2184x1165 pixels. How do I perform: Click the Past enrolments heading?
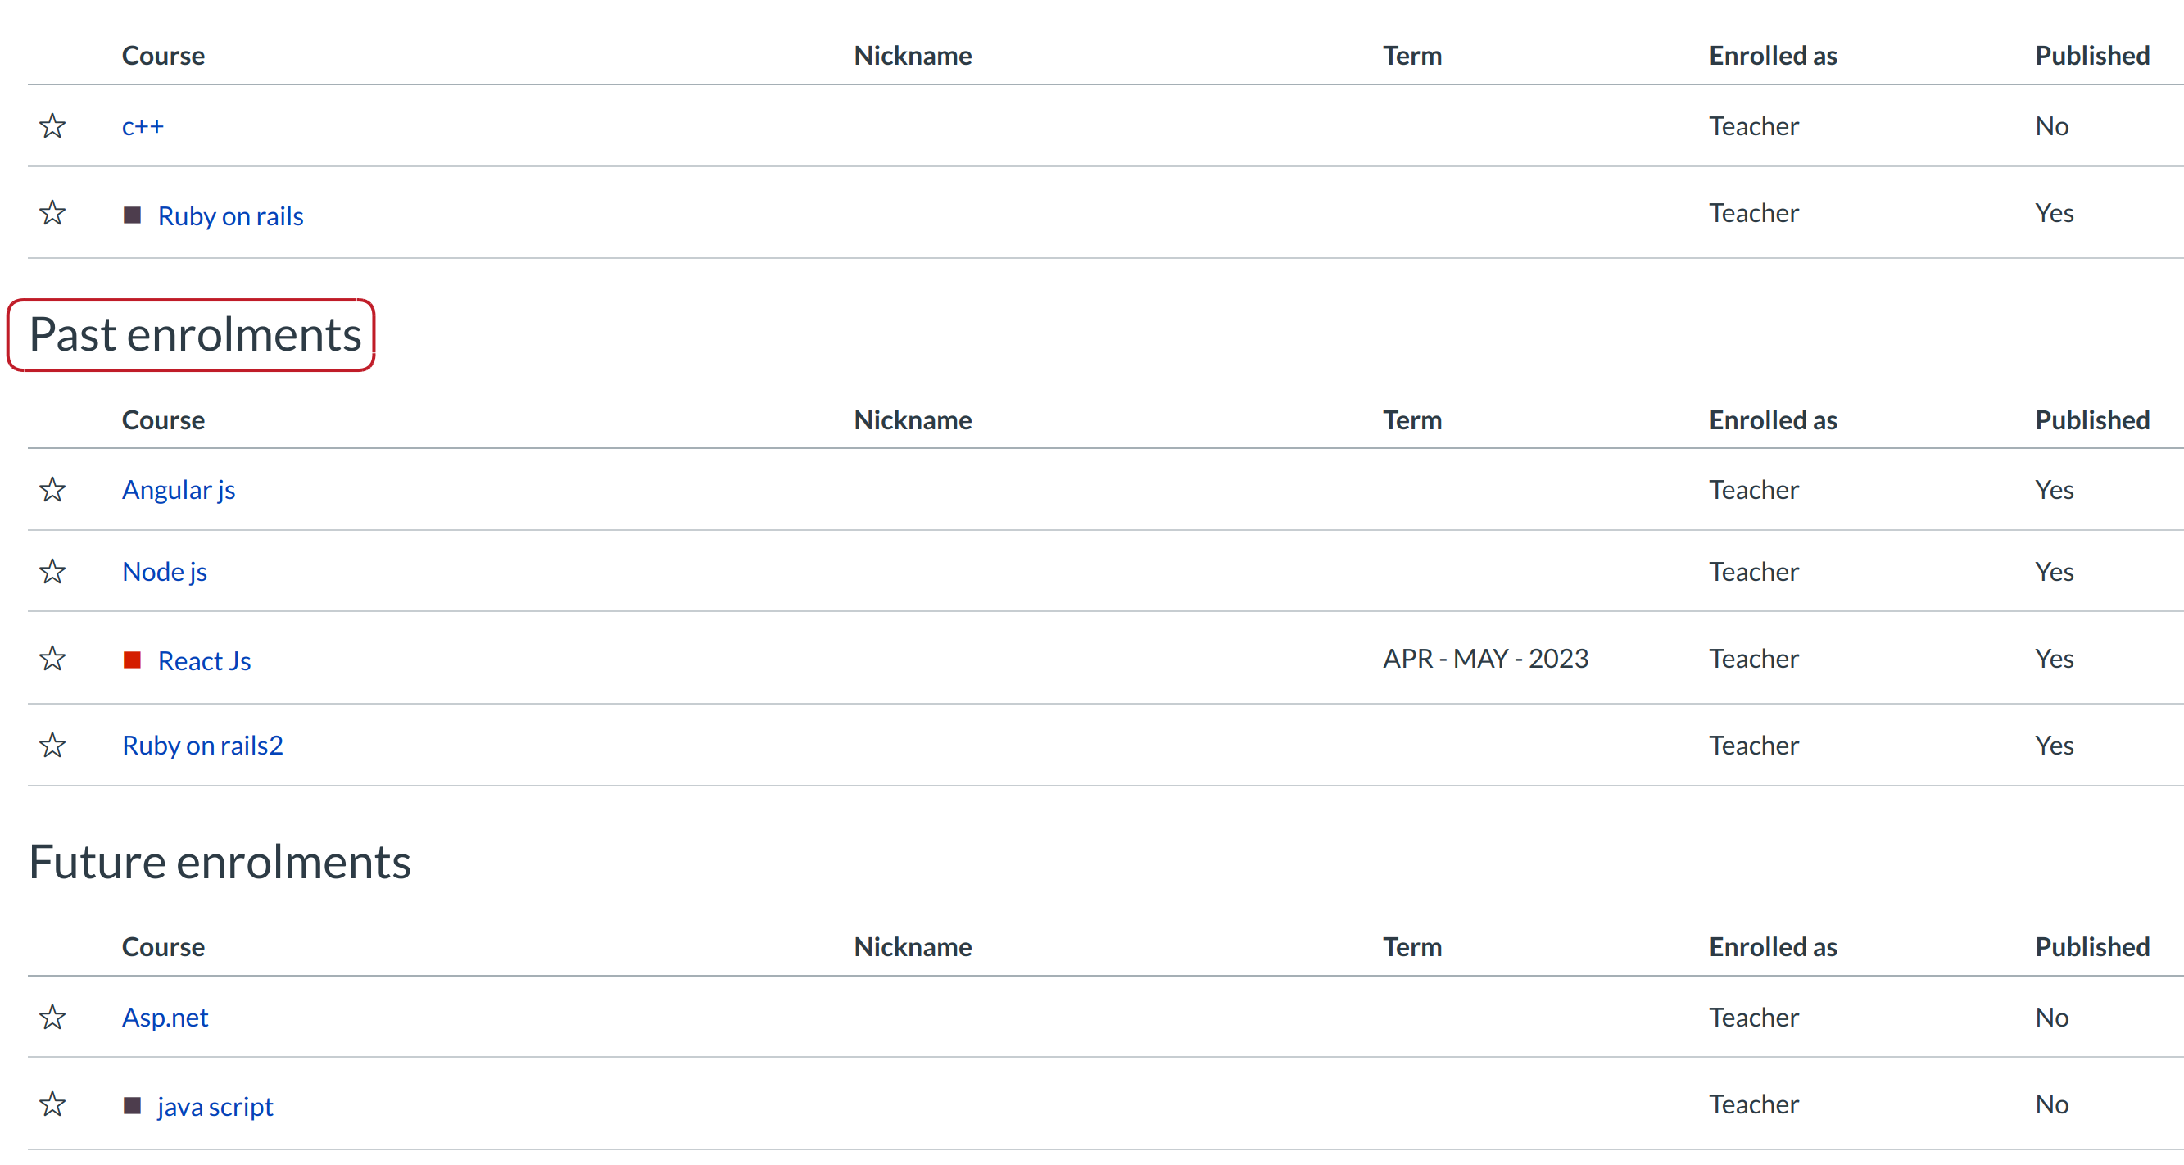coord(195,335)
